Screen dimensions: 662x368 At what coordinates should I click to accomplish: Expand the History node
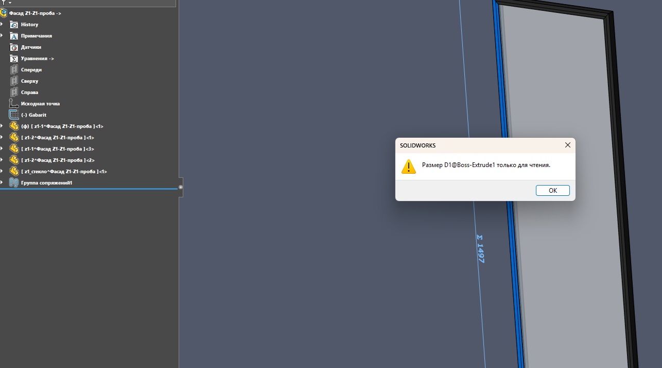3,25
